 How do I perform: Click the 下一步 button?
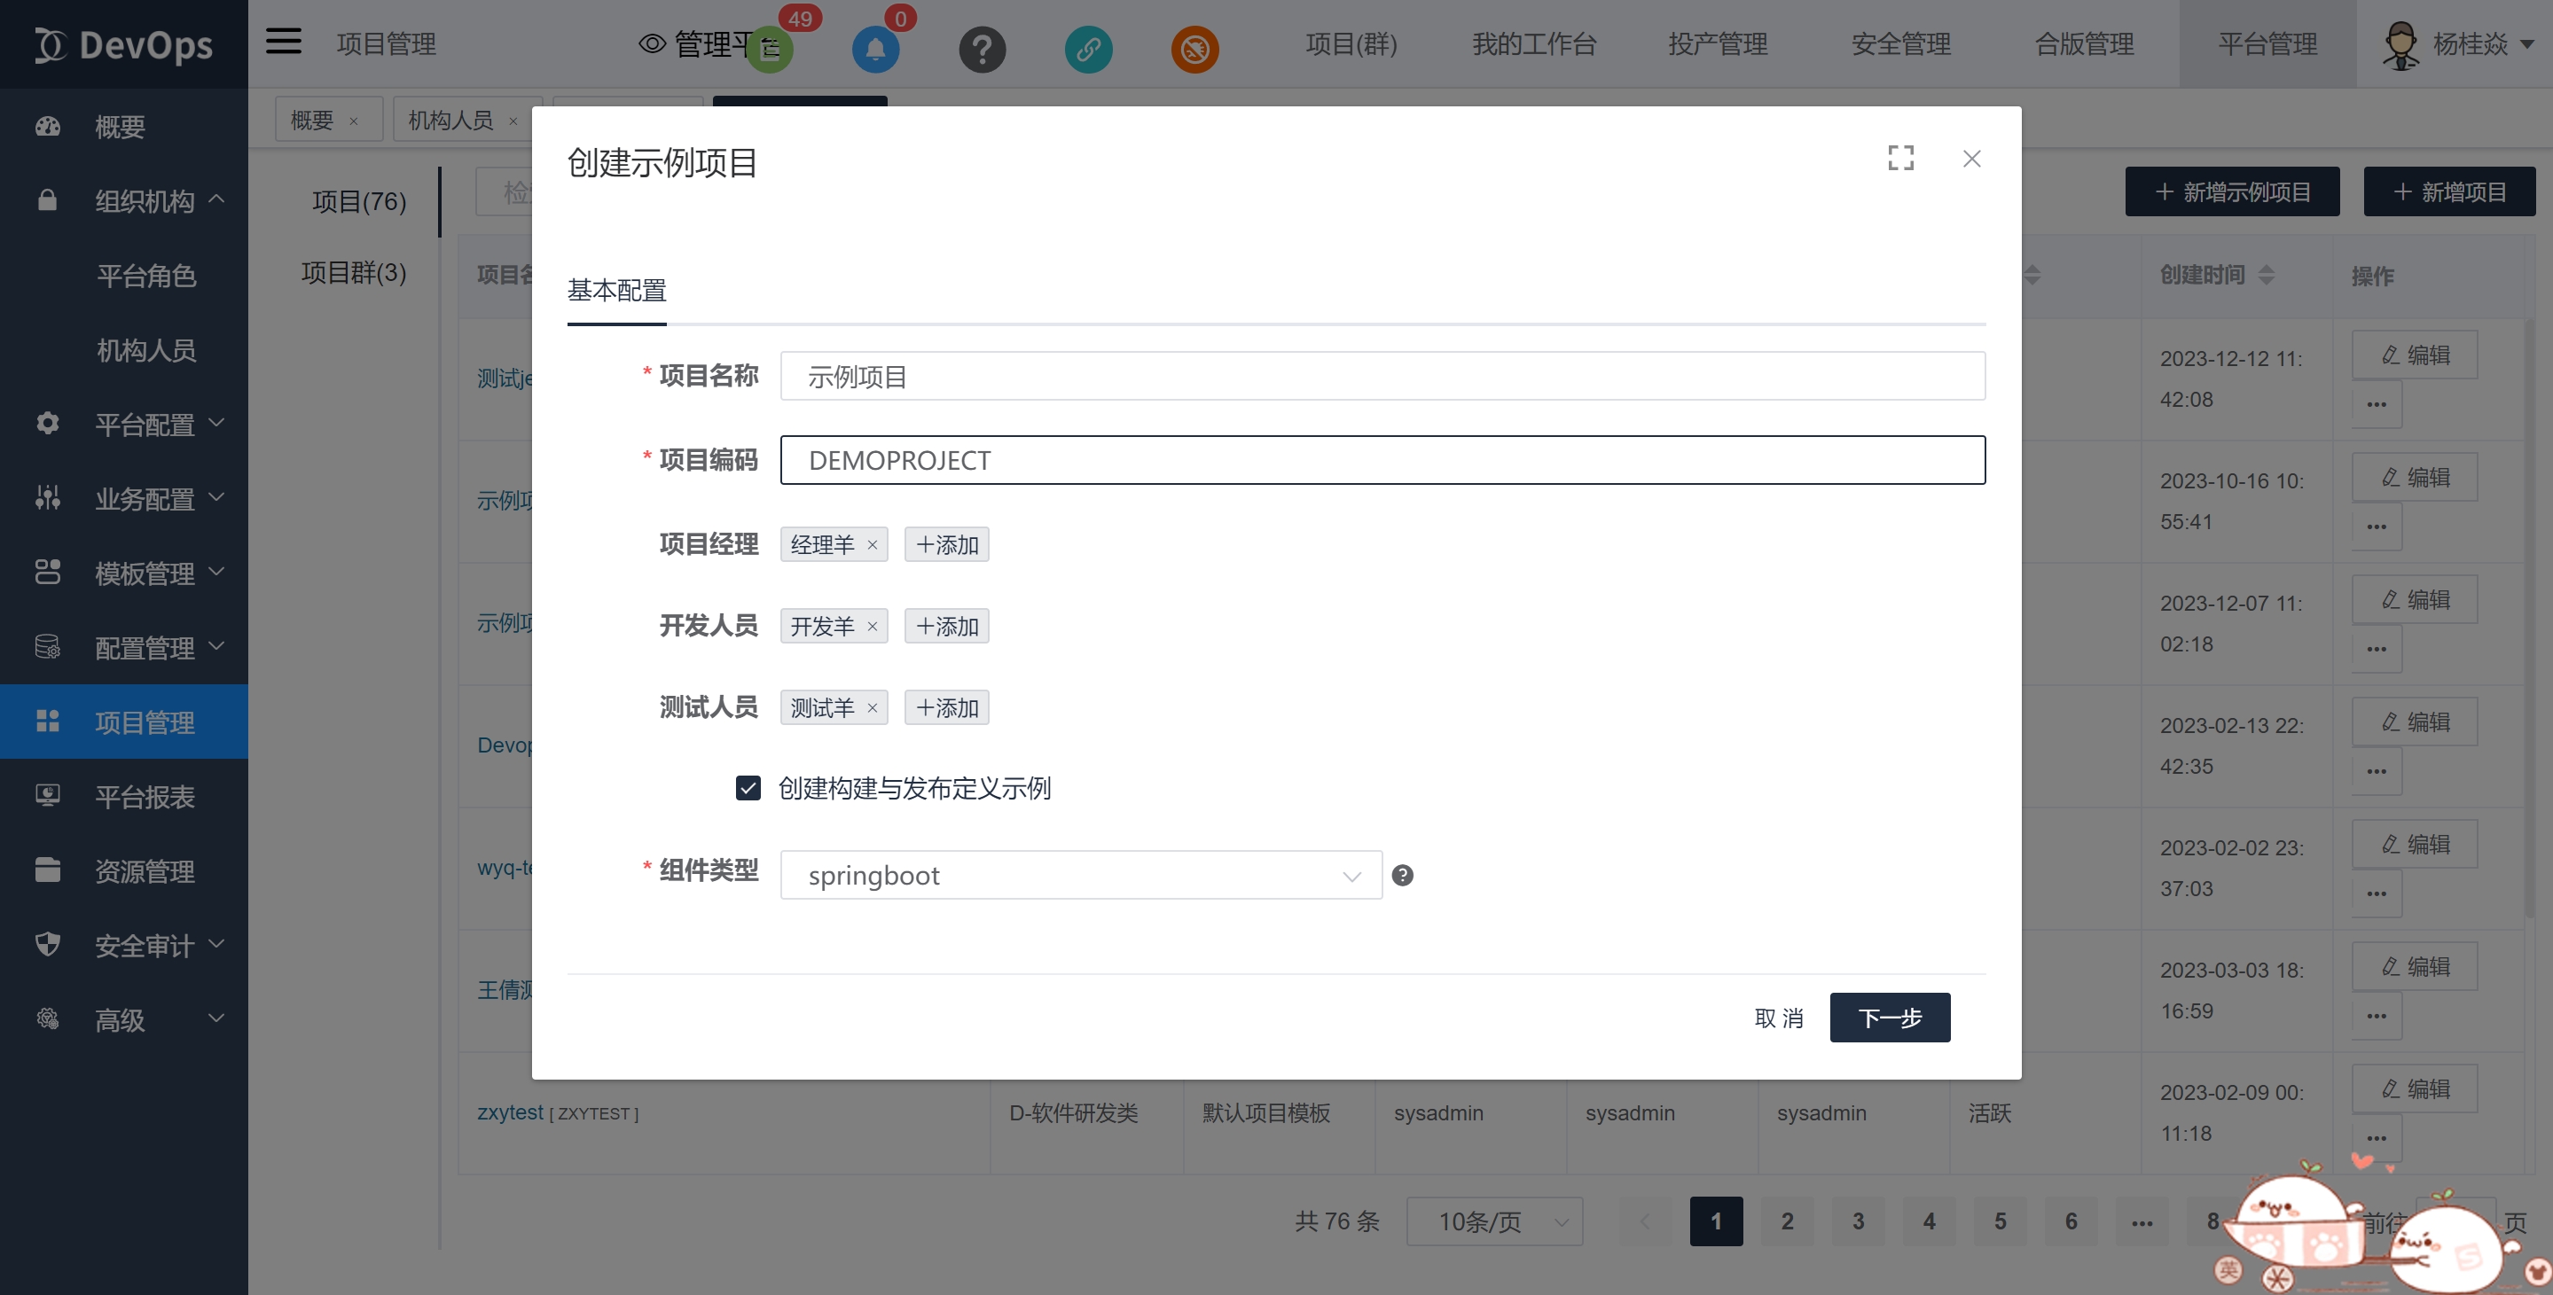coord(1889,1018)
